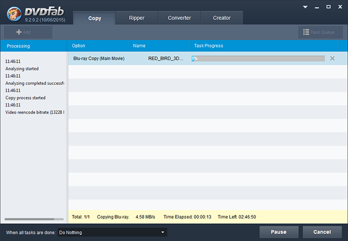The width and height of the screenshot is (348, 241).
Task: Click the Analyzing started log entry
Action: (x=22, y=69)
